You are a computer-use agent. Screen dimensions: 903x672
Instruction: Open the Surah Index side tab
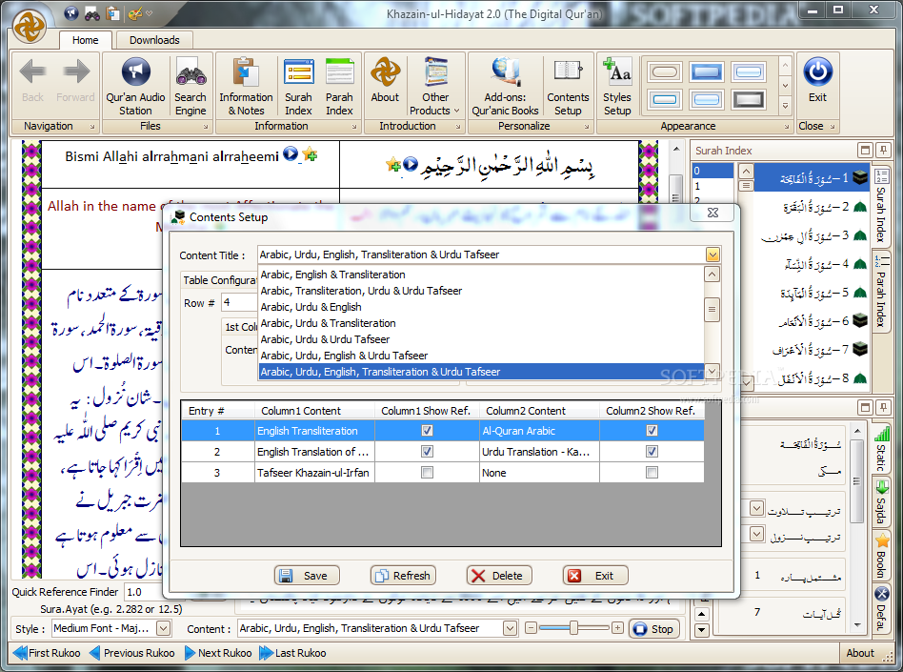point(881,205)
